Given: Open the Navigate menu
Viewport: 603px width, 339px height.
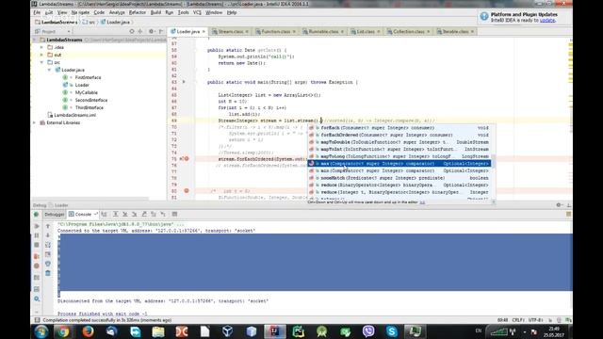Looking at the screenshot, I should click(80, 12).
